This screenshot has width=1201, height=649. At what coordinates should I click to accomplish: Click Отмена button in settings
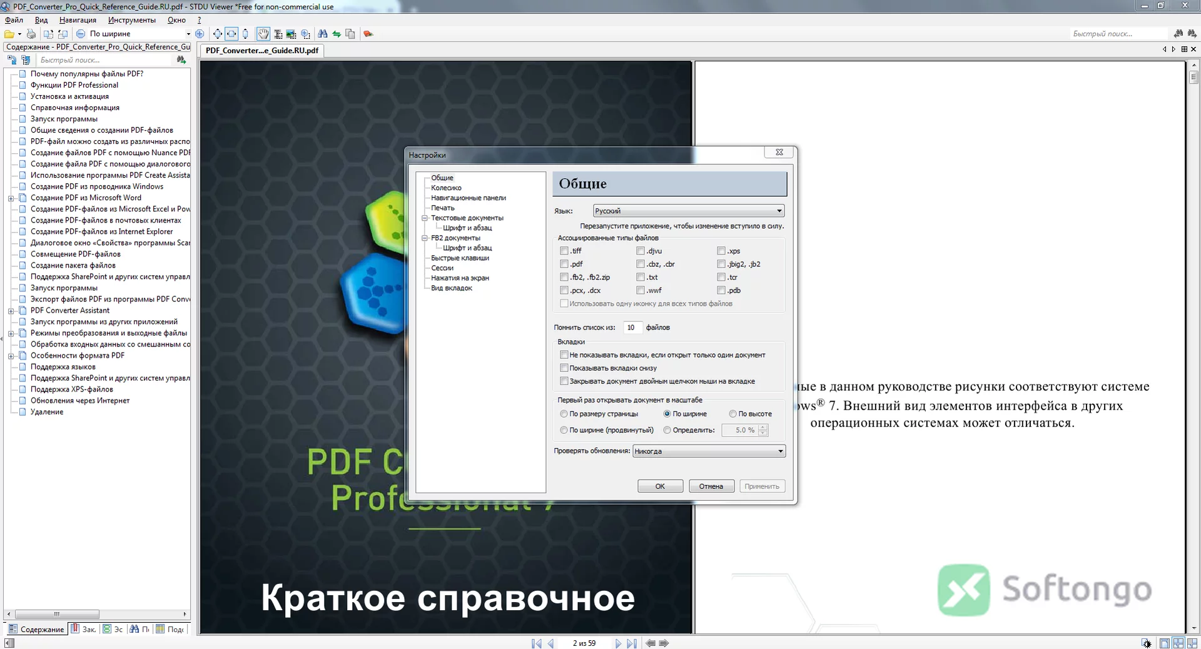[711, 486]
